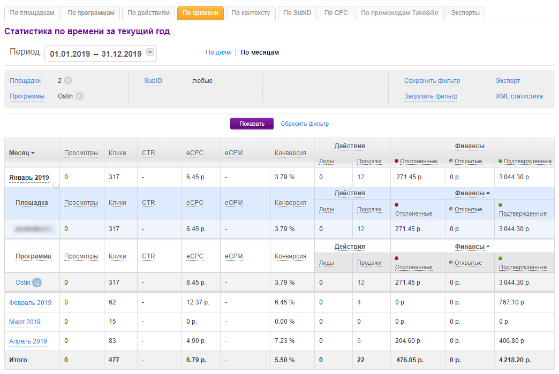
Task: Switch to the По площадкам tab
Action: point(32,13)
